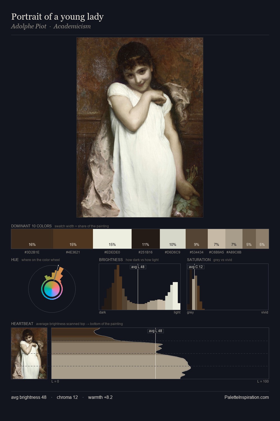Click the main portrait painting image
The width and height of the screenshot is (280, 421).
[x=140, y=127]
